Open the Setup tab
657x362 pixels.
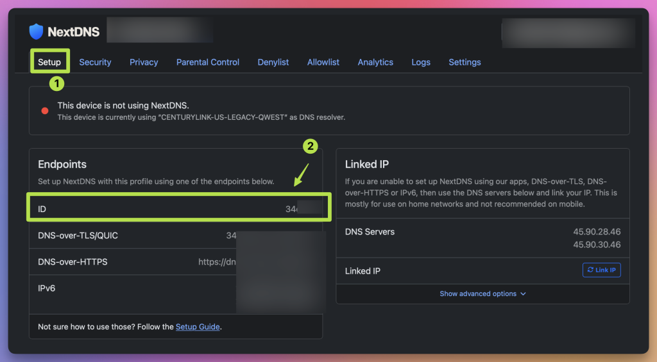coord(49,62)
